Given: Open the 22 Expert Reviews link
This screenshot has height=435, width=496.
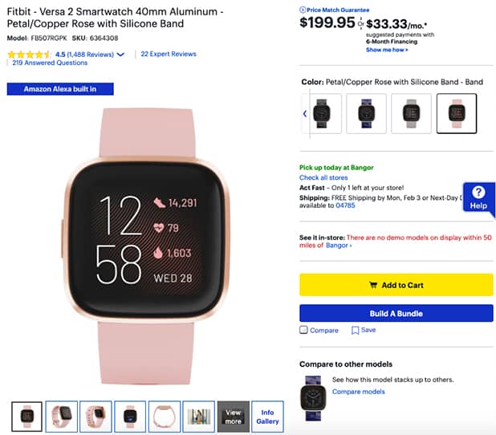Looking at the screenshot, I should point(169,54).
